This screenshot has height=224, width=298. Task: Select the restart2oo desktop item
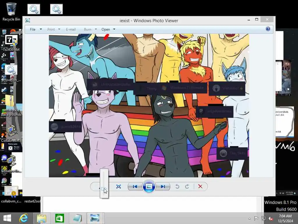pyautogui.click(x=32, y=201)
